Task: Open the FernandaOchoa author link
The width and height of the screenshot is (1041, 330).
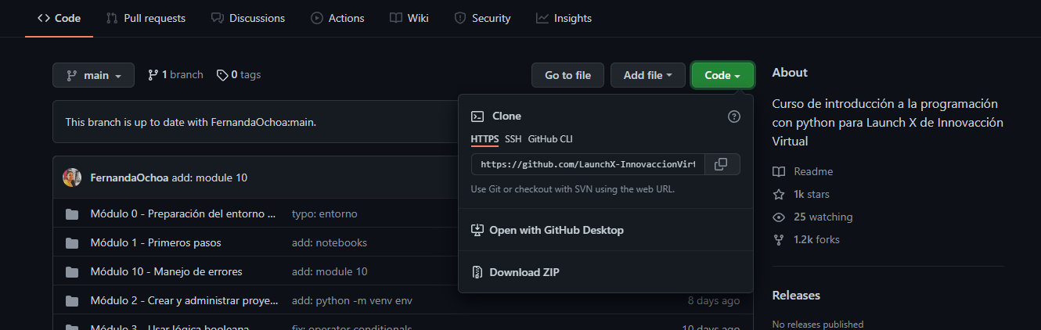Action: tap(130, 178)
